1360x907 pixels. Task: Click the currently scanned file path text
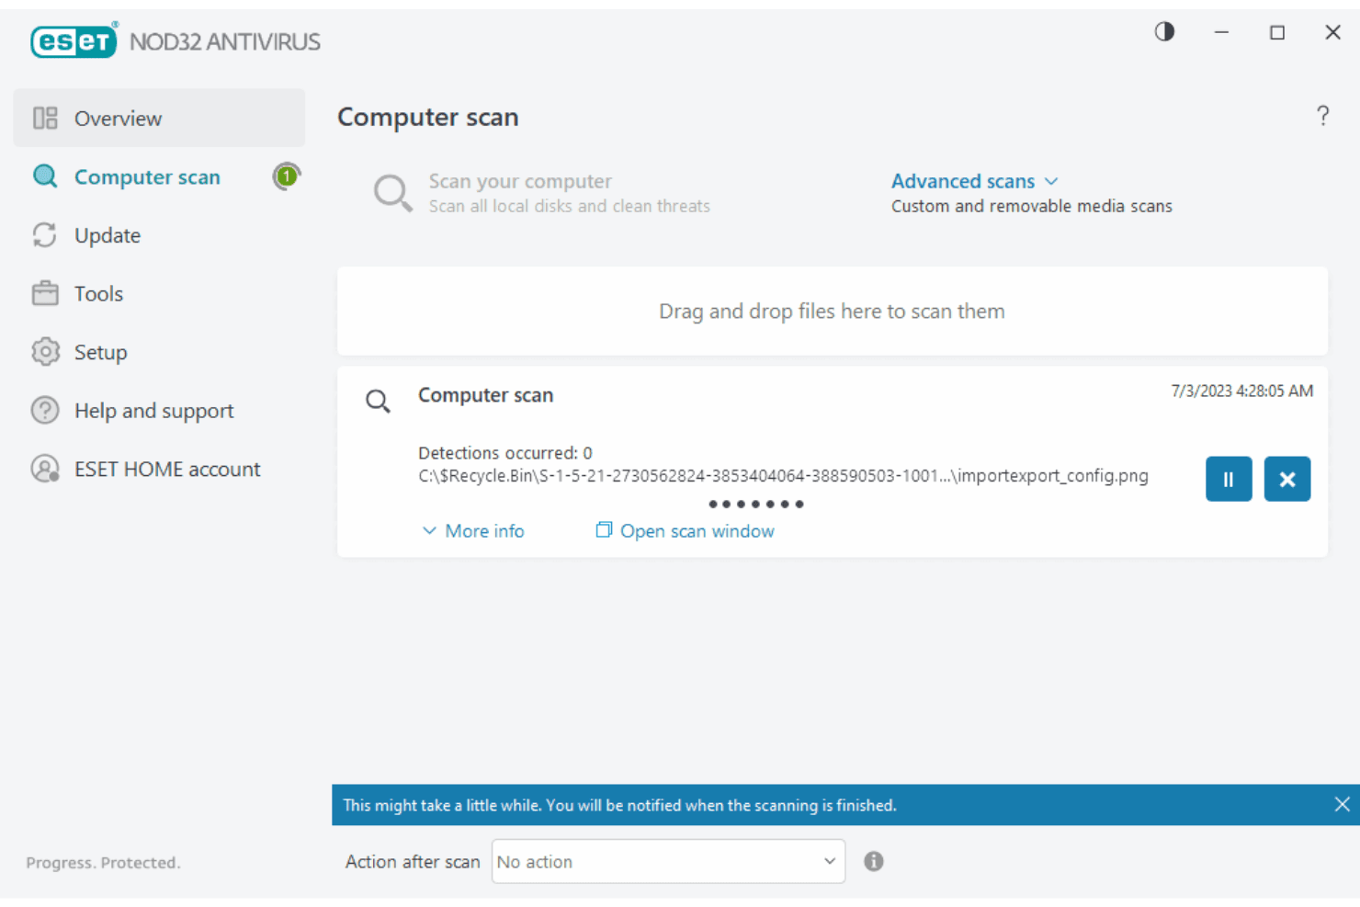click(783, 476)
